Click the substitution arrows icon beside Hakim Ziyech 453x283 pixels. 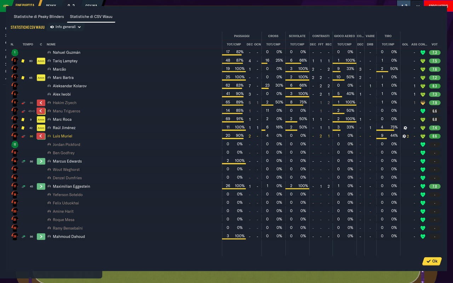pos(23,103)
